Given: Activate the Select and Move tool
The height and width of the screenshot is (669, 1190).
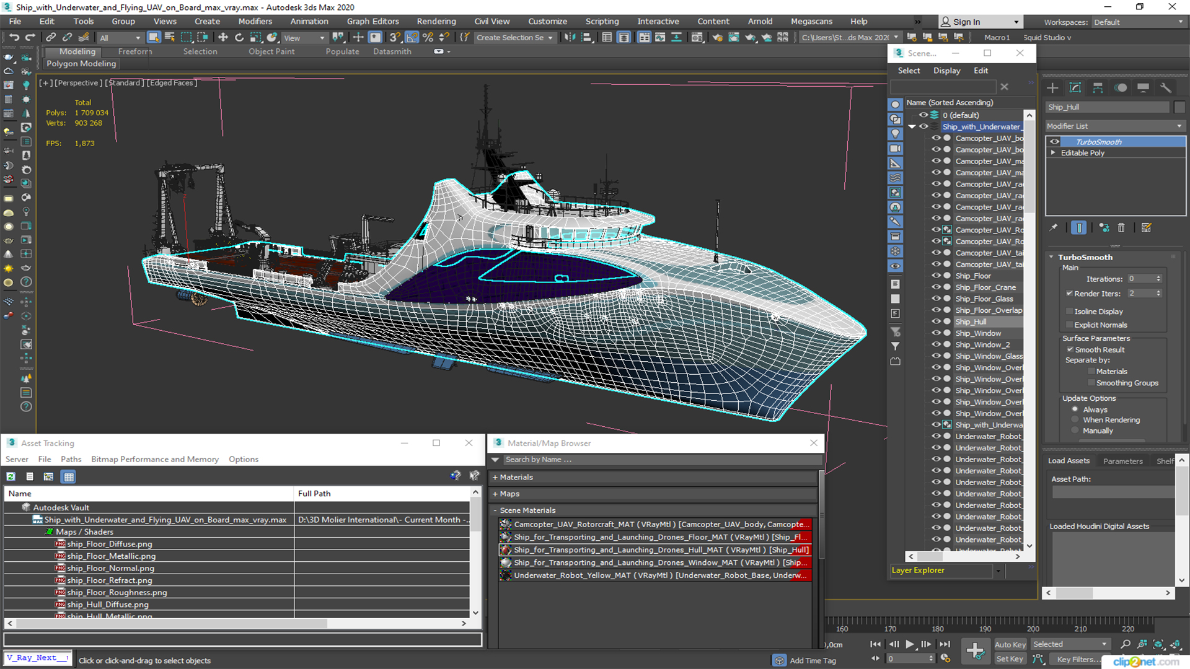Looking at the screenshot, I should click(x=223, y=37).
